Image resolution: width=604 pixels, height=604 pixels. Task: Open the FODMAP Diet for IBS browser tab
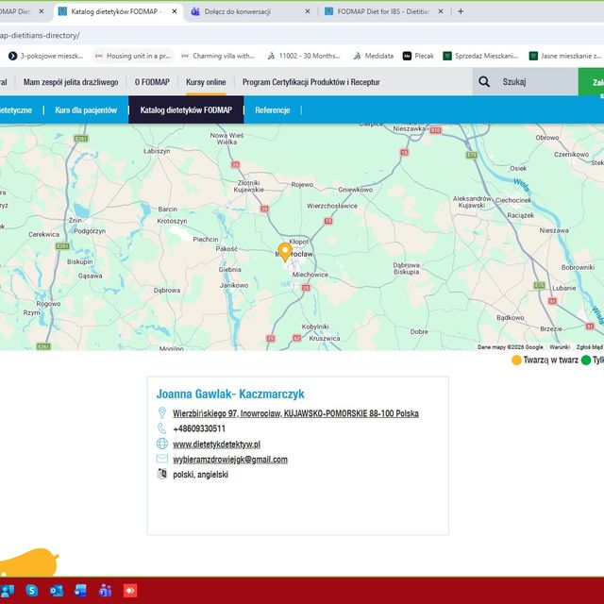(x=383, y=11)
